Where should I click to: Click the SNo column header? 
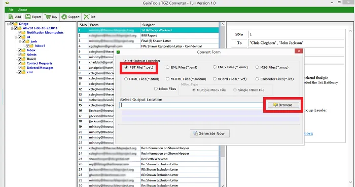point(83,25)
